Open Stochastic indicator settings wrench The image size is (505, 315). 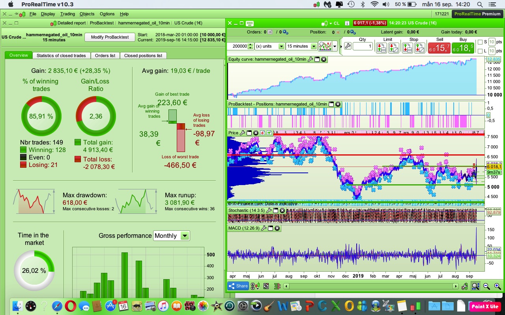[x=269, y=211]
